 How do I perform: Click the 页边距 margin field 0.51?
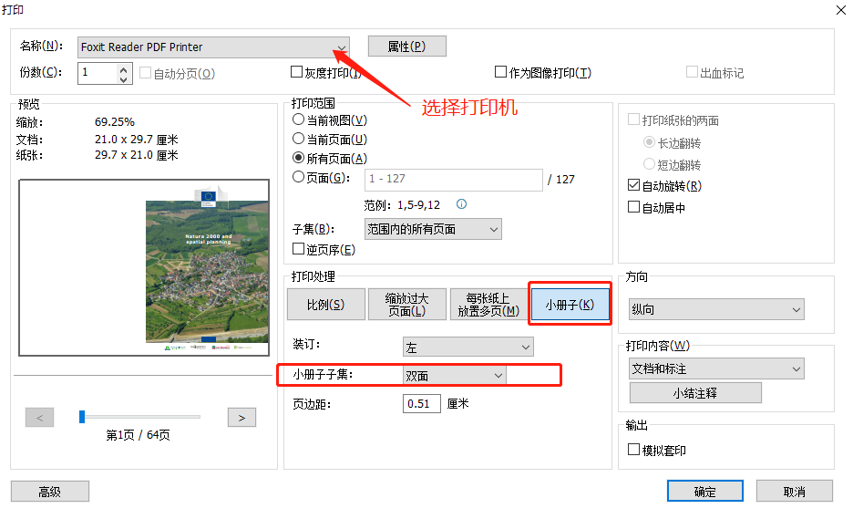click(x=422, y=403)
